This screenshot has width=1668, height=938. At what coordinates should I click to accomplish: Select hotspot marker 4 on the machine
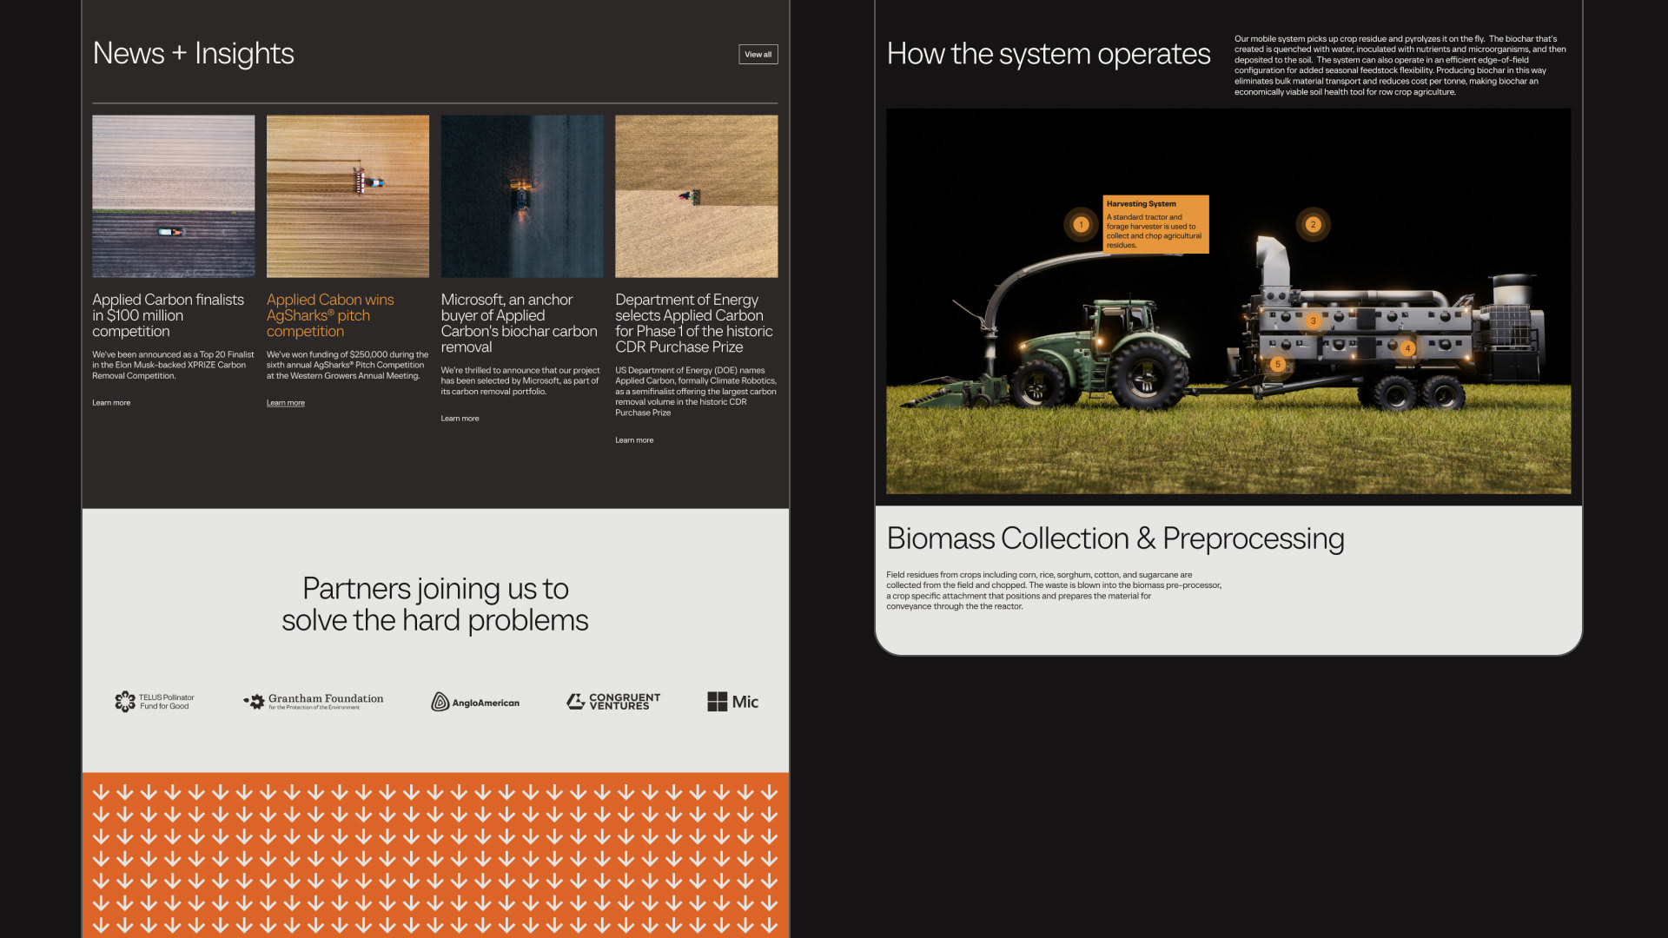pyautogui.click(x=1407, y=348)
